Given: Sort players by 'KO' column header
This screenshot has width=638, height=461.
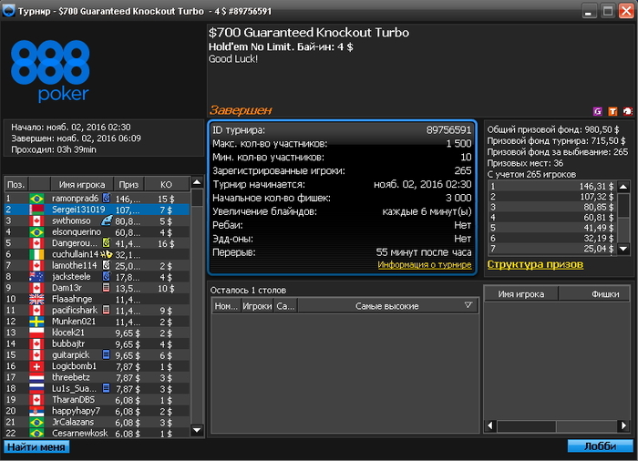Looking at the screenshot, I should (x=167, y=184).
